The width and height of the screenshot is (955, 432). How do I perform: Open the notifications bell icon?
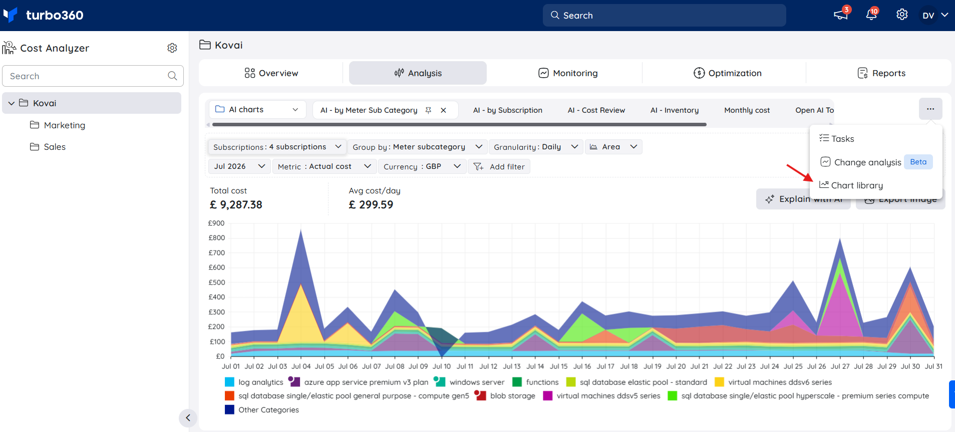pyautogui.click(x=871, y=15)
